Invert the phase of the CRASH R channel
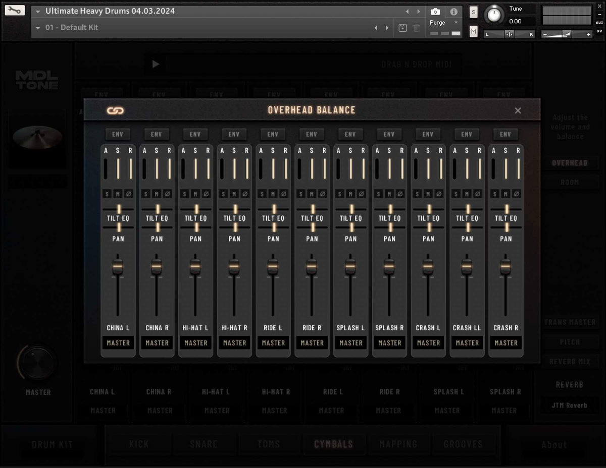The height and width of the screenshot is (468, 606). pos(517,194)
